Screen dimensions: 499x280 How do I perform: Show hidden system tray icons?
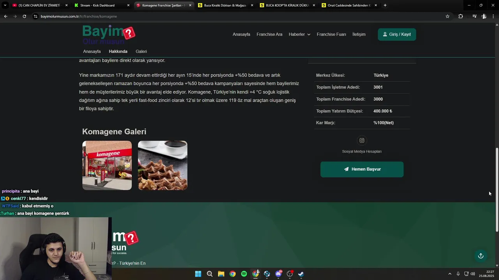pyautogui.click(x=449, y=274)
